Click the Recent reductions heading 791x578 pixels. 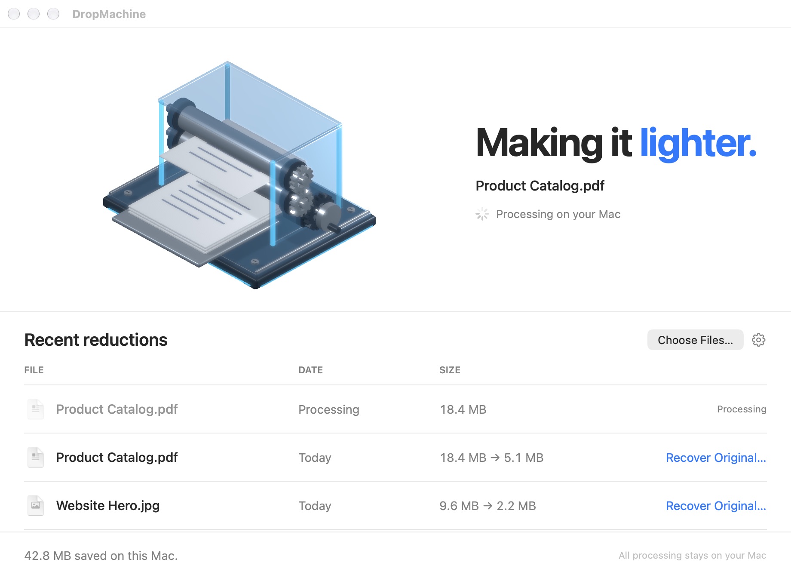(96, 340)
